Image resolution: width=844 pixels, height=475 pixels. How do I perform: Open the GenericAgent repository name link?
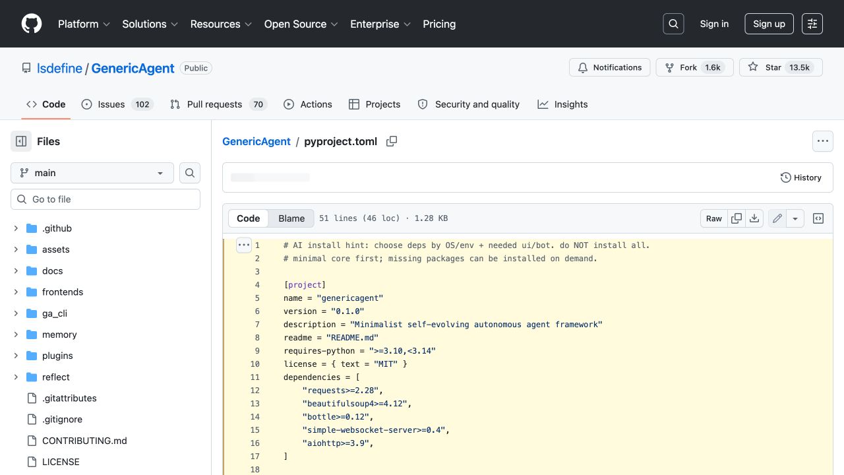133,68
